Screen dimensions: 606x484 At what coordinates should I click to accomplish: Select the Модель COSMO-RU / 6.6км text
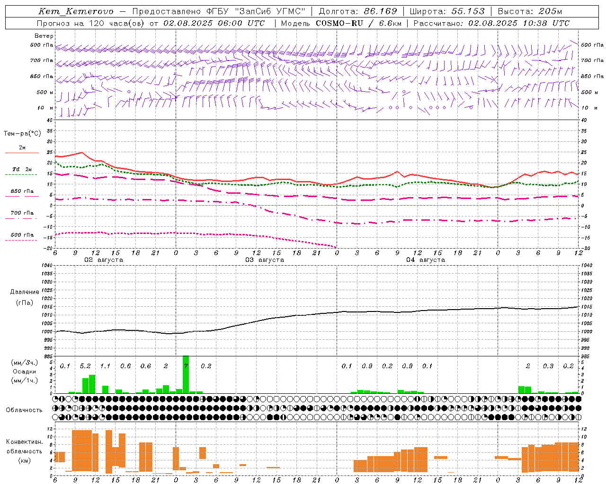click(x=341, y=23)
